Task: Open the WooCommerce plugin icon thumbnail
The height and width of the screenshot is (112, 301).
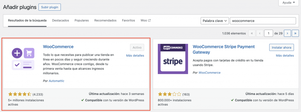Action: [x=23, y=59]
